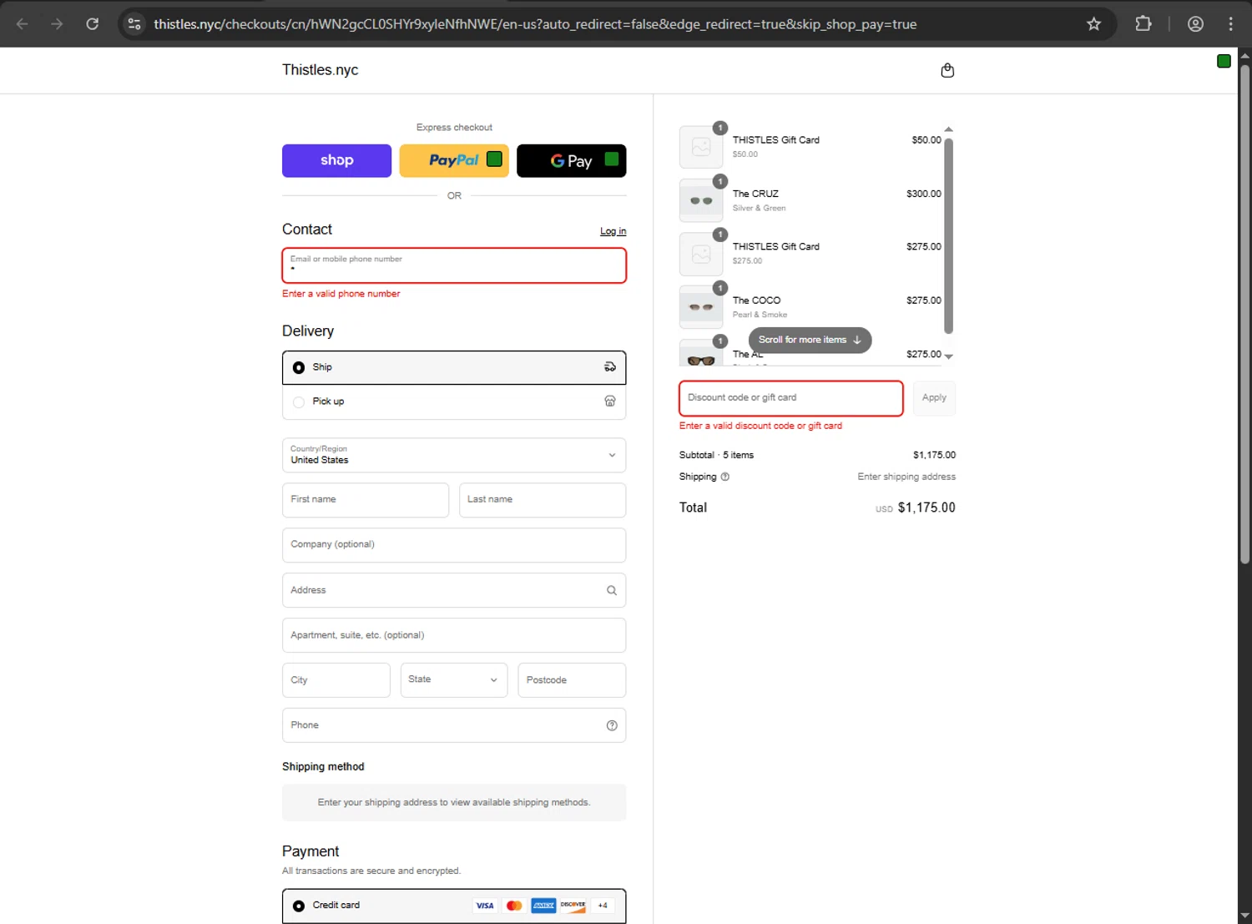Show the +4 more payment brands

tap(603, 906)
